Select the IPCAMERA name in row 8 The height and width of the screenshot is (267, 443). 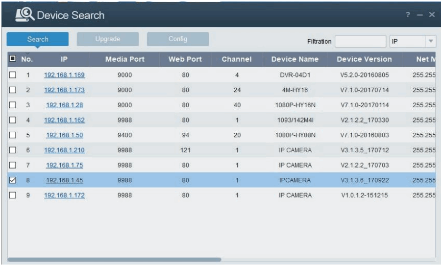click(x=295, y=180)
